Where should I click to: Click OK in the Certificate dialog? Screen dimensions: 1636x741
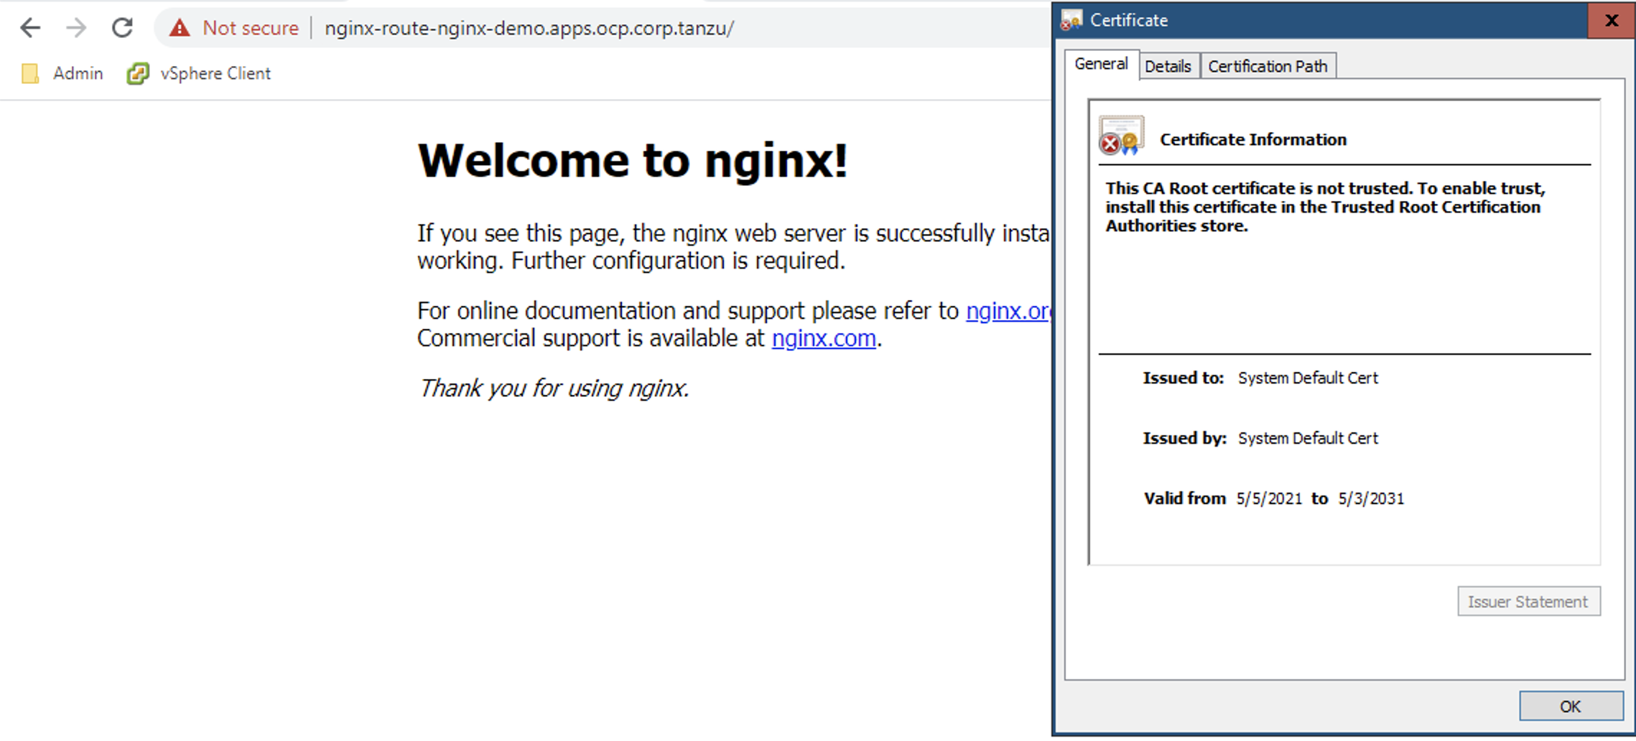click(x=1571, y=707)
